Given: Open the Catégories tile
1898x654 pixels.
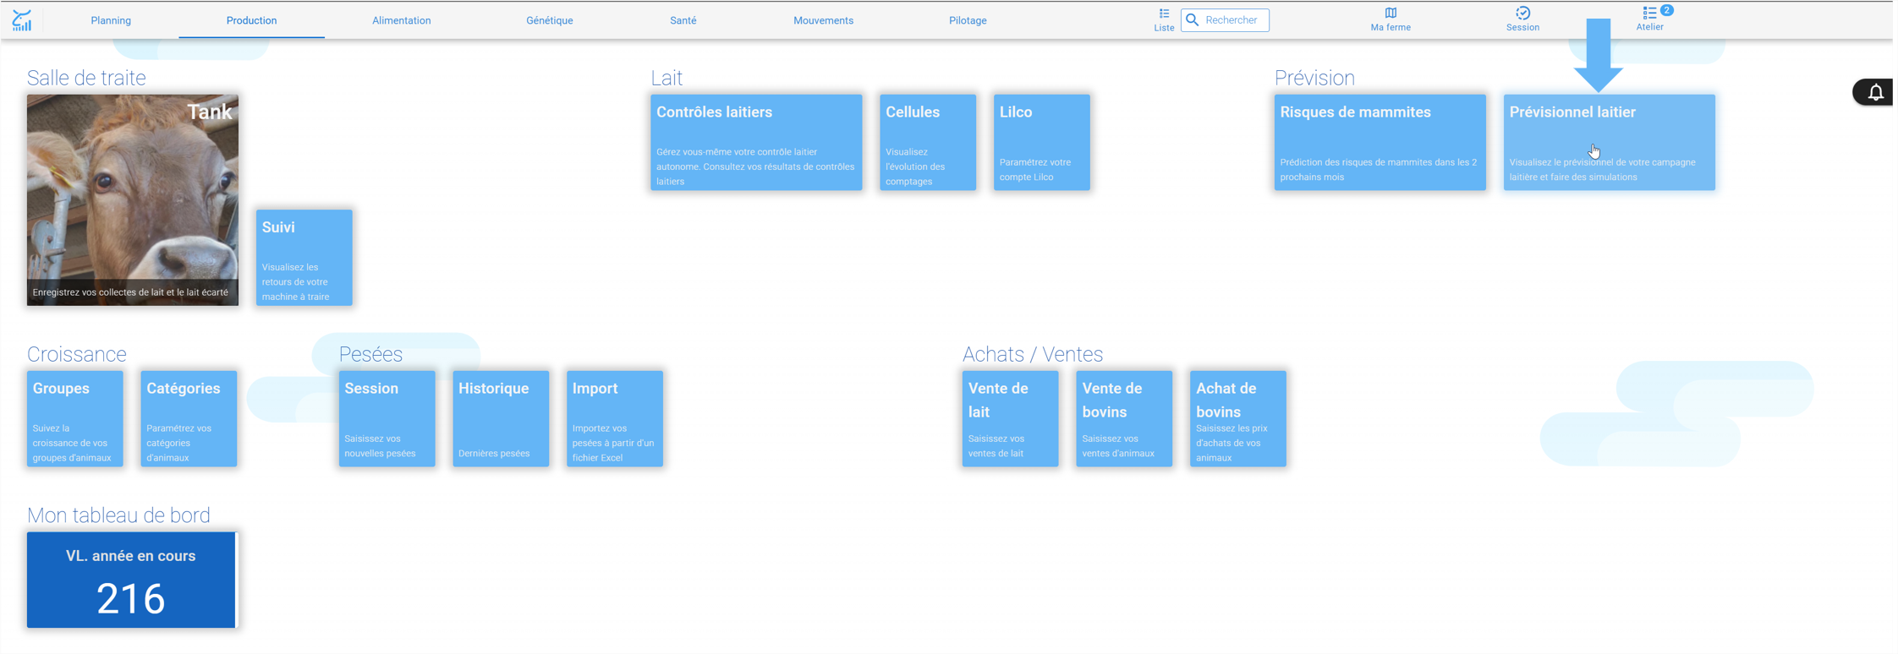Looking at the screenshot, I should tap(189, 419).
